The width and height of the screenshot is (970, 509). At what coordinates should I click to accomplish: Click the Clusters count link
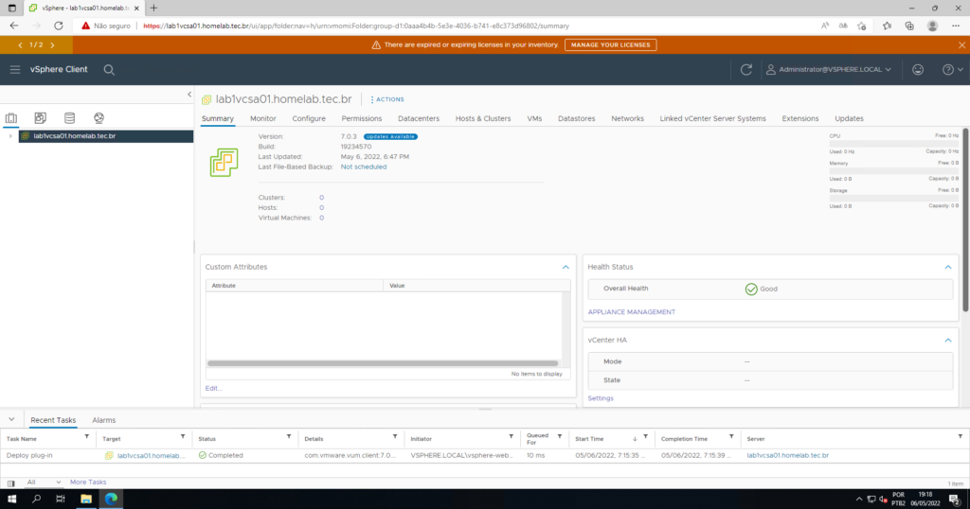(322, 198)
